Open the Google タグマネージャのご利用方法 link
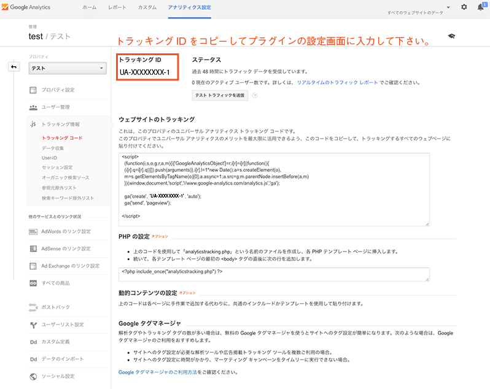490x389 pixels. click(158, 372)
